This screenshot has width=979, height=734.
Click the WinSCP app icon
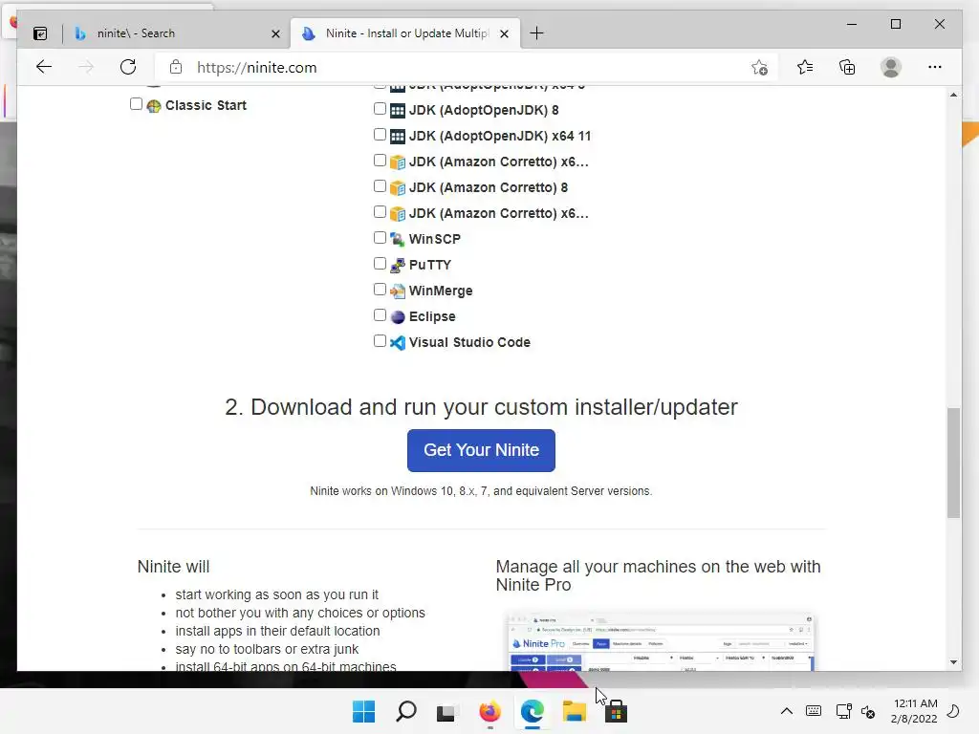pyautogui.click(x=397, y=240)
